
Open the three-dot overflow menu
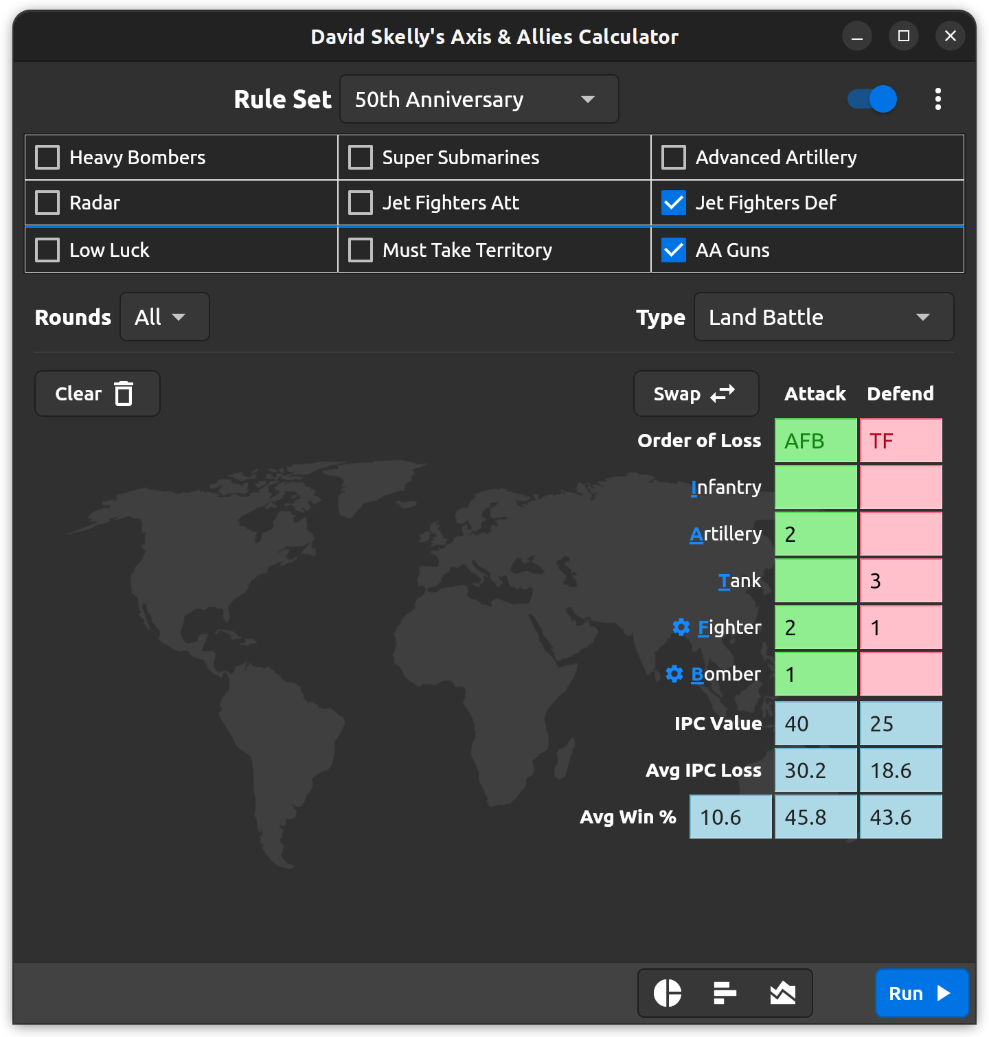(x=938, y=99)
